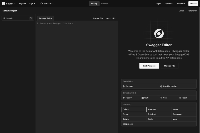
Task: Click the Fastify integration icon
Action: tap(124, 98)
